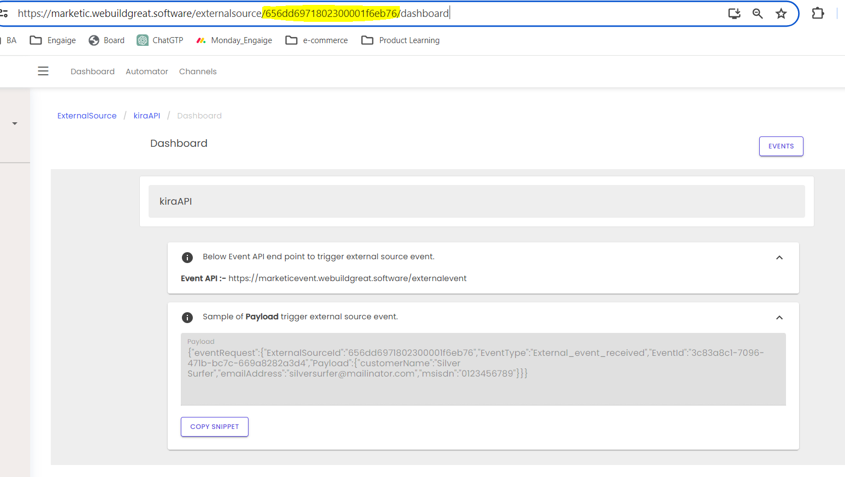Open the Product Learning bookmark folder
The height and width of the screenshot is (477, 845).
click(400, 40)
